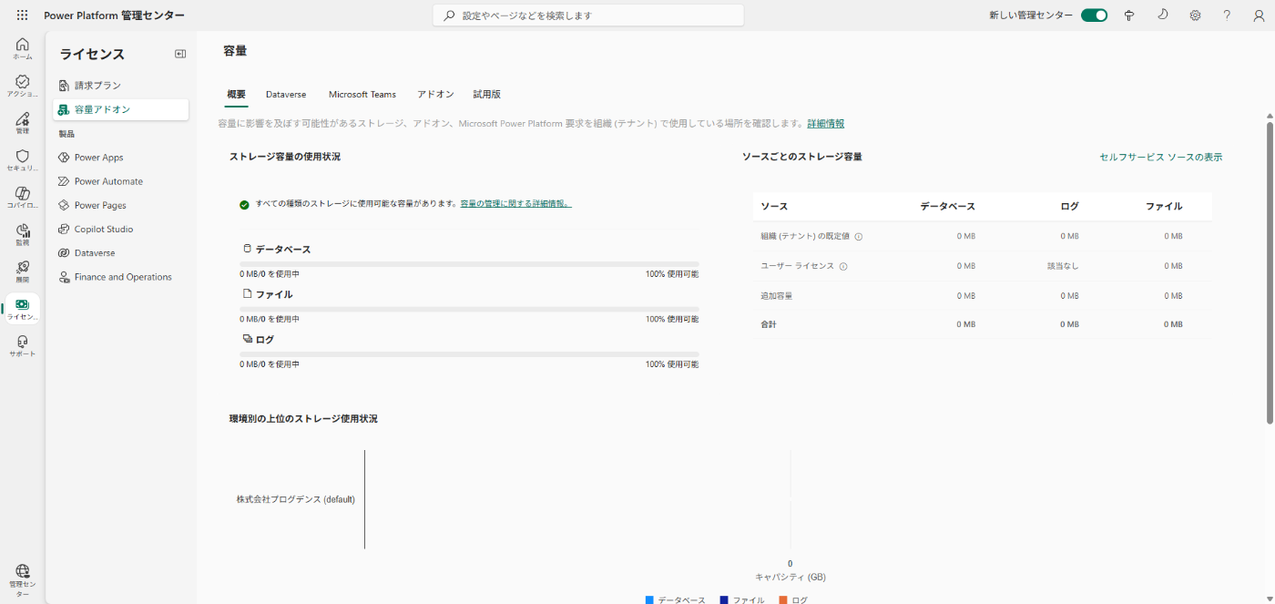Click the ソース column header
The height and width of the screenshot is (604, 1275).
pos(774,207)
